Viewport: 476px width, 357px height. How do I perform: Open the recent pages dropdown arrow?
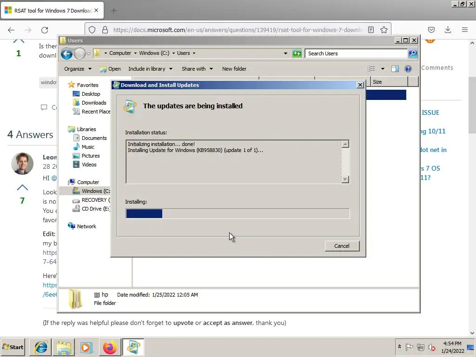pyautogui.click(x=88, y=54)
